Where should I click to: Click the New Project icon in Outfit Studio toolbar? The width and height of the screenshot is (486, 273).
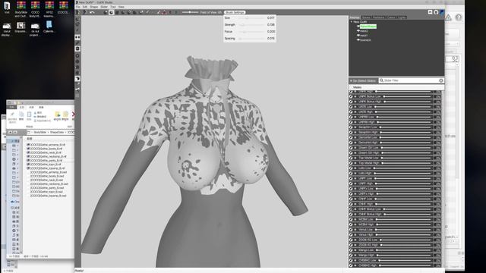[x=78, y=12]
